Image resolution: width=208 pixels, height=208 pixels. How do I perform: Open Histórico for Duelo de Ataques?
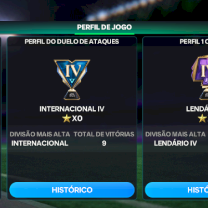point(72,190)
